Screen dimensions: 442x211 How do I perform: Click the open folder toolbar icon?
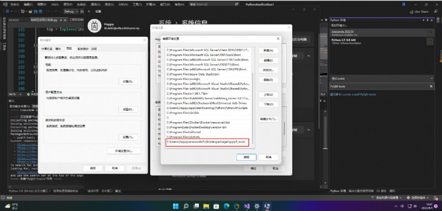click(30, 11)
